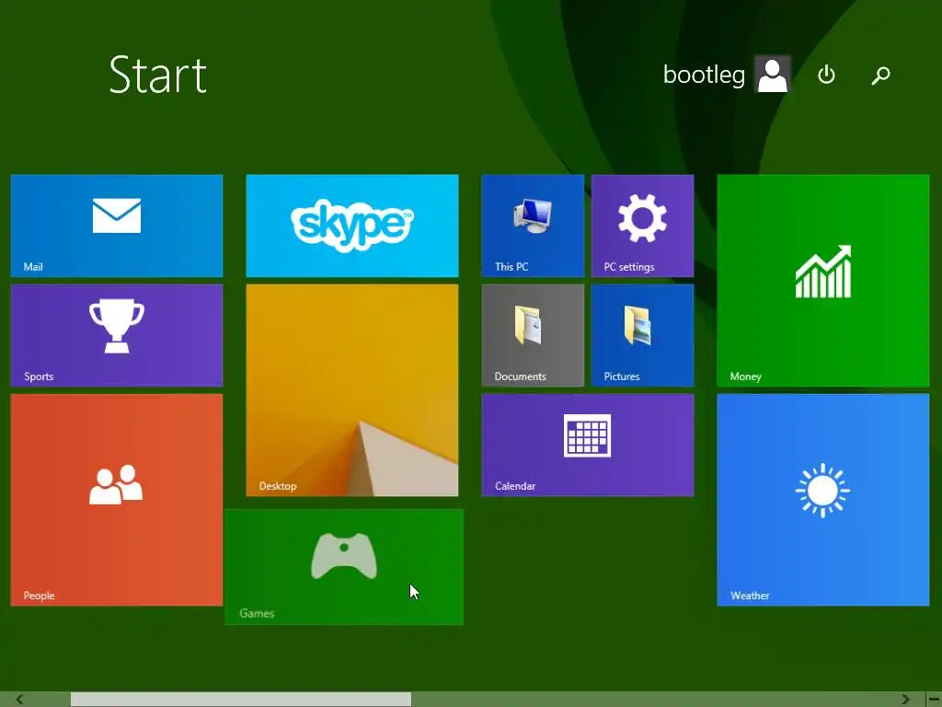
Task: Open the Sports trophy tile
Action: (x=117, y=335)
